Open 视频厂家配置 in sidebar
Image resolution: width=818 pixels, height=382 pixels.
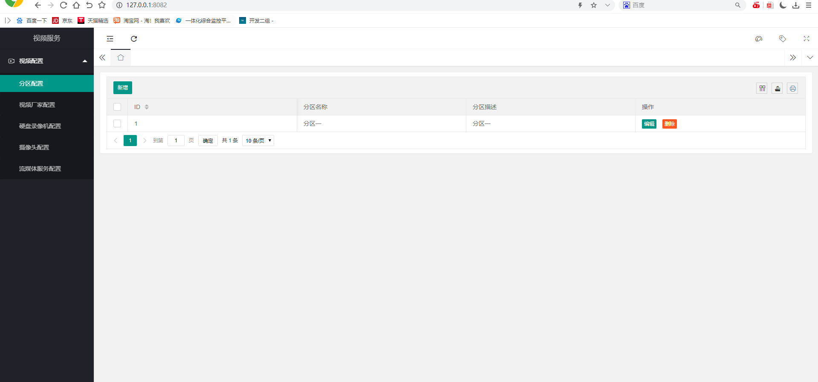click(x=47, y=105)
